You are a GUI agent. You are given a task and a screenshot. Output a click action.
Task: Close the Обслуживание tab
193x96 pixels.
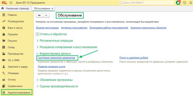point(52,8)
